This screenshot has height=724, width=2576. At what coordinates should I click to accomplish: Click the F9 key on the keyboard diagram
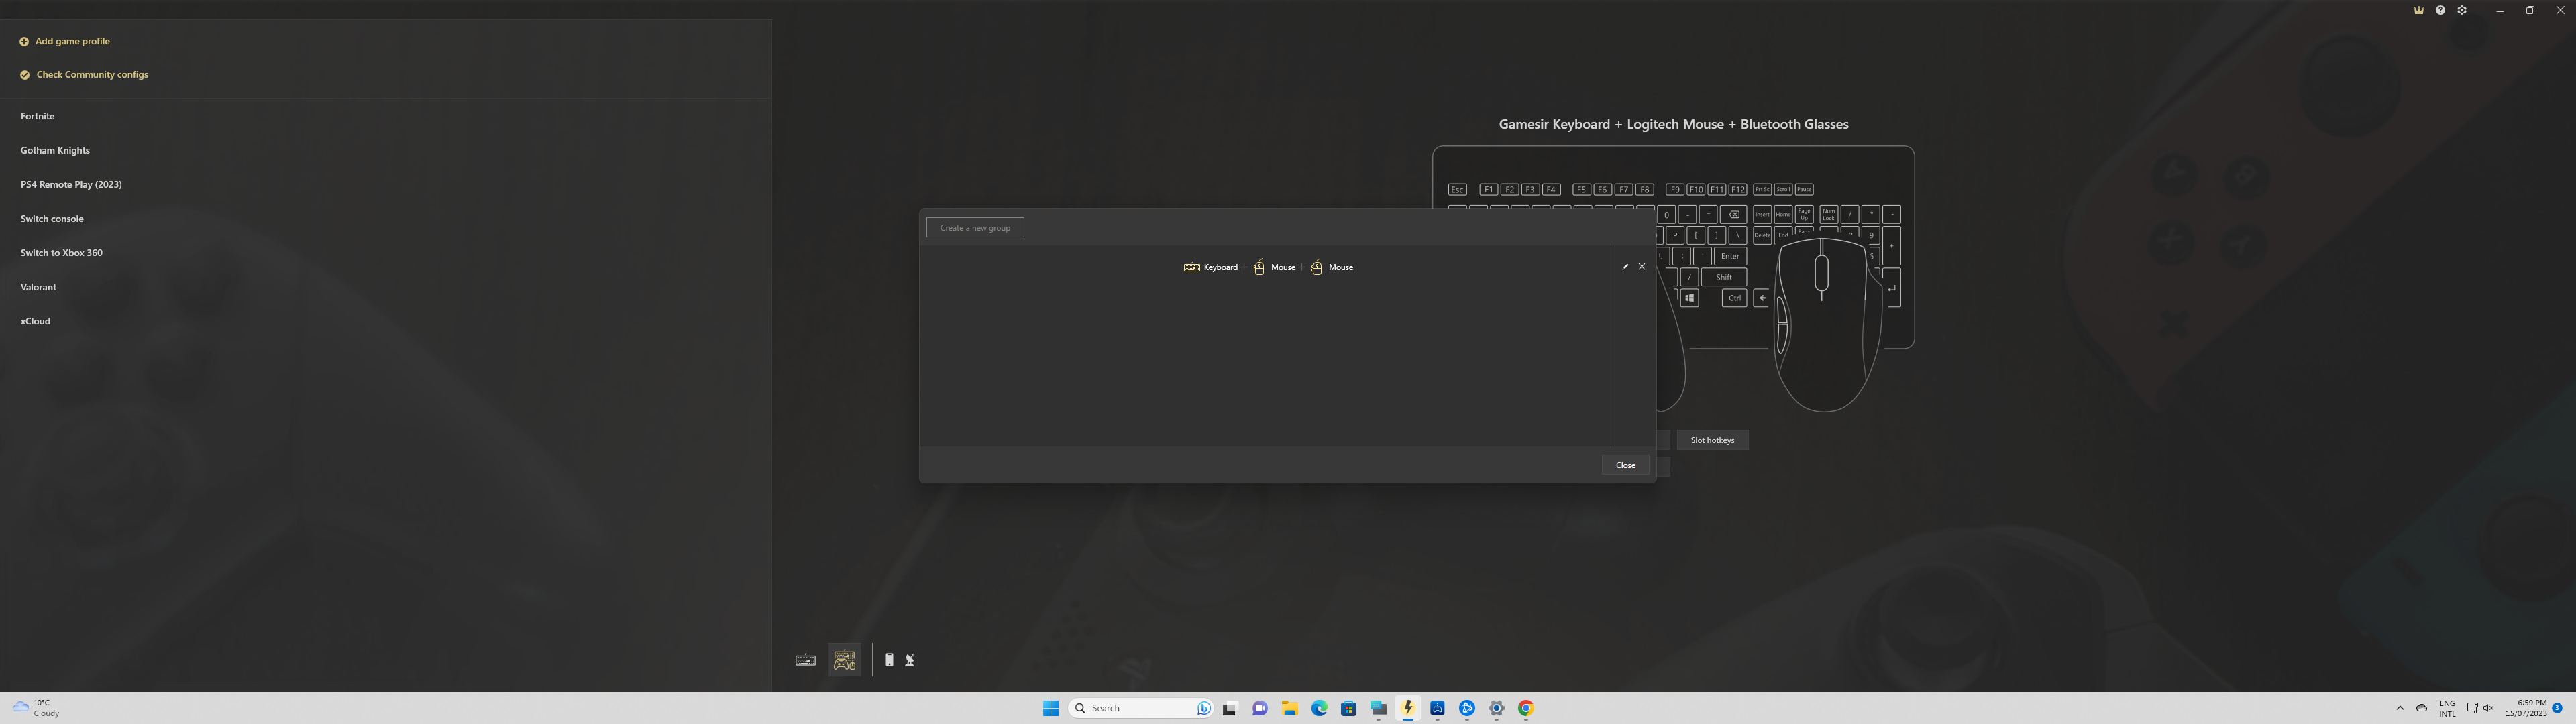point(1675,190)
